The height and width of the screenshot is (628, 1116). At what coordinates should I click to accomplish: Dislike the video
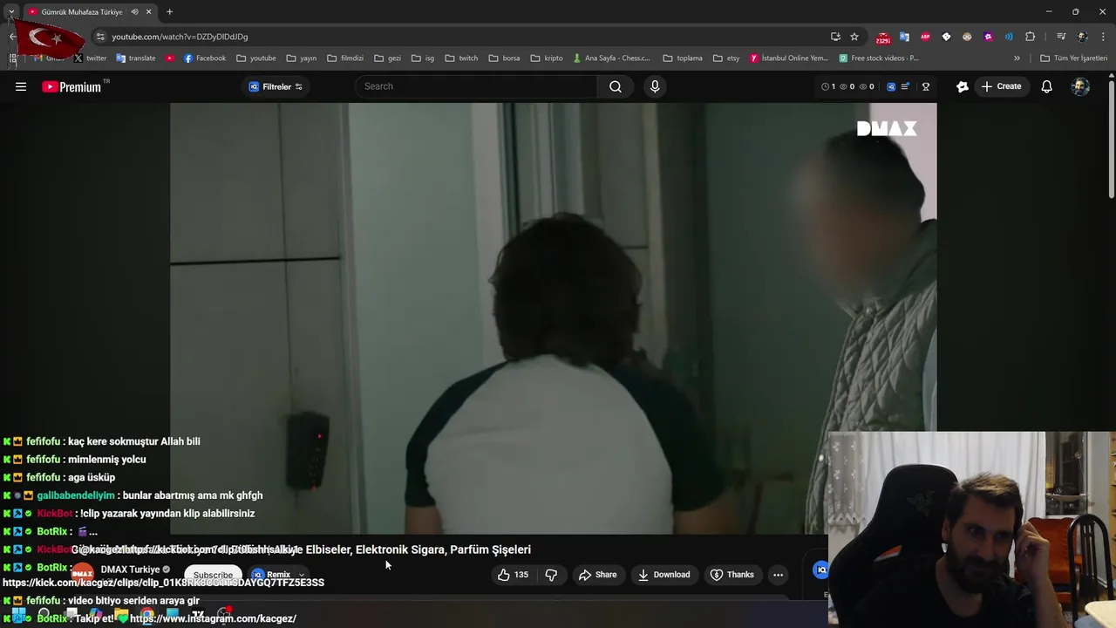(551, 575)
